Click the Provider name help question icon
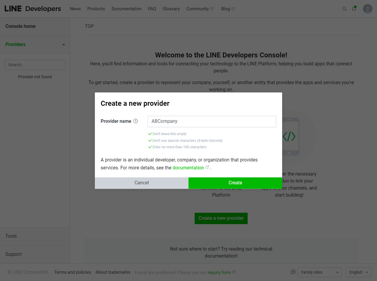This screenshot has width=377, height=281. pos(136,121)
